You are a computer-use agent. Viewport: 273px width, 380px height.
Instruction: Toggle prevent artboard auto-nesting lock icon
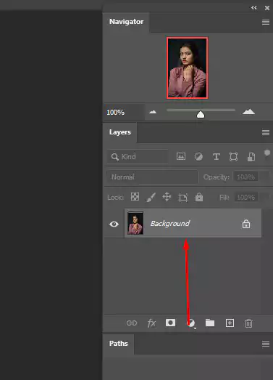click(x=183, y=198)
